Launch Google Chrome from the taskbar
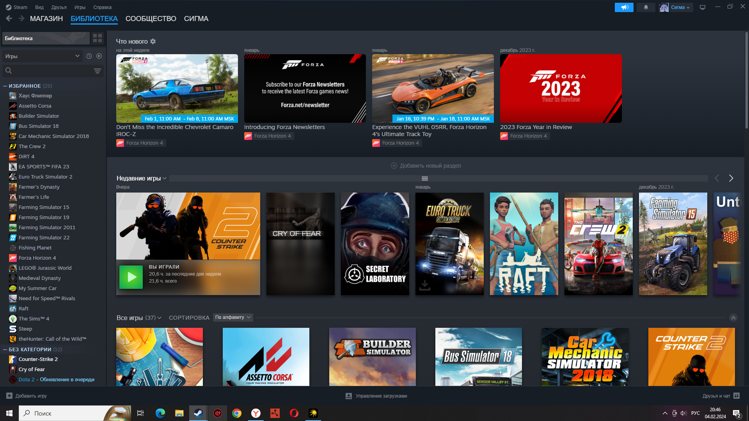The image size is (749, 421). [236, 413]
